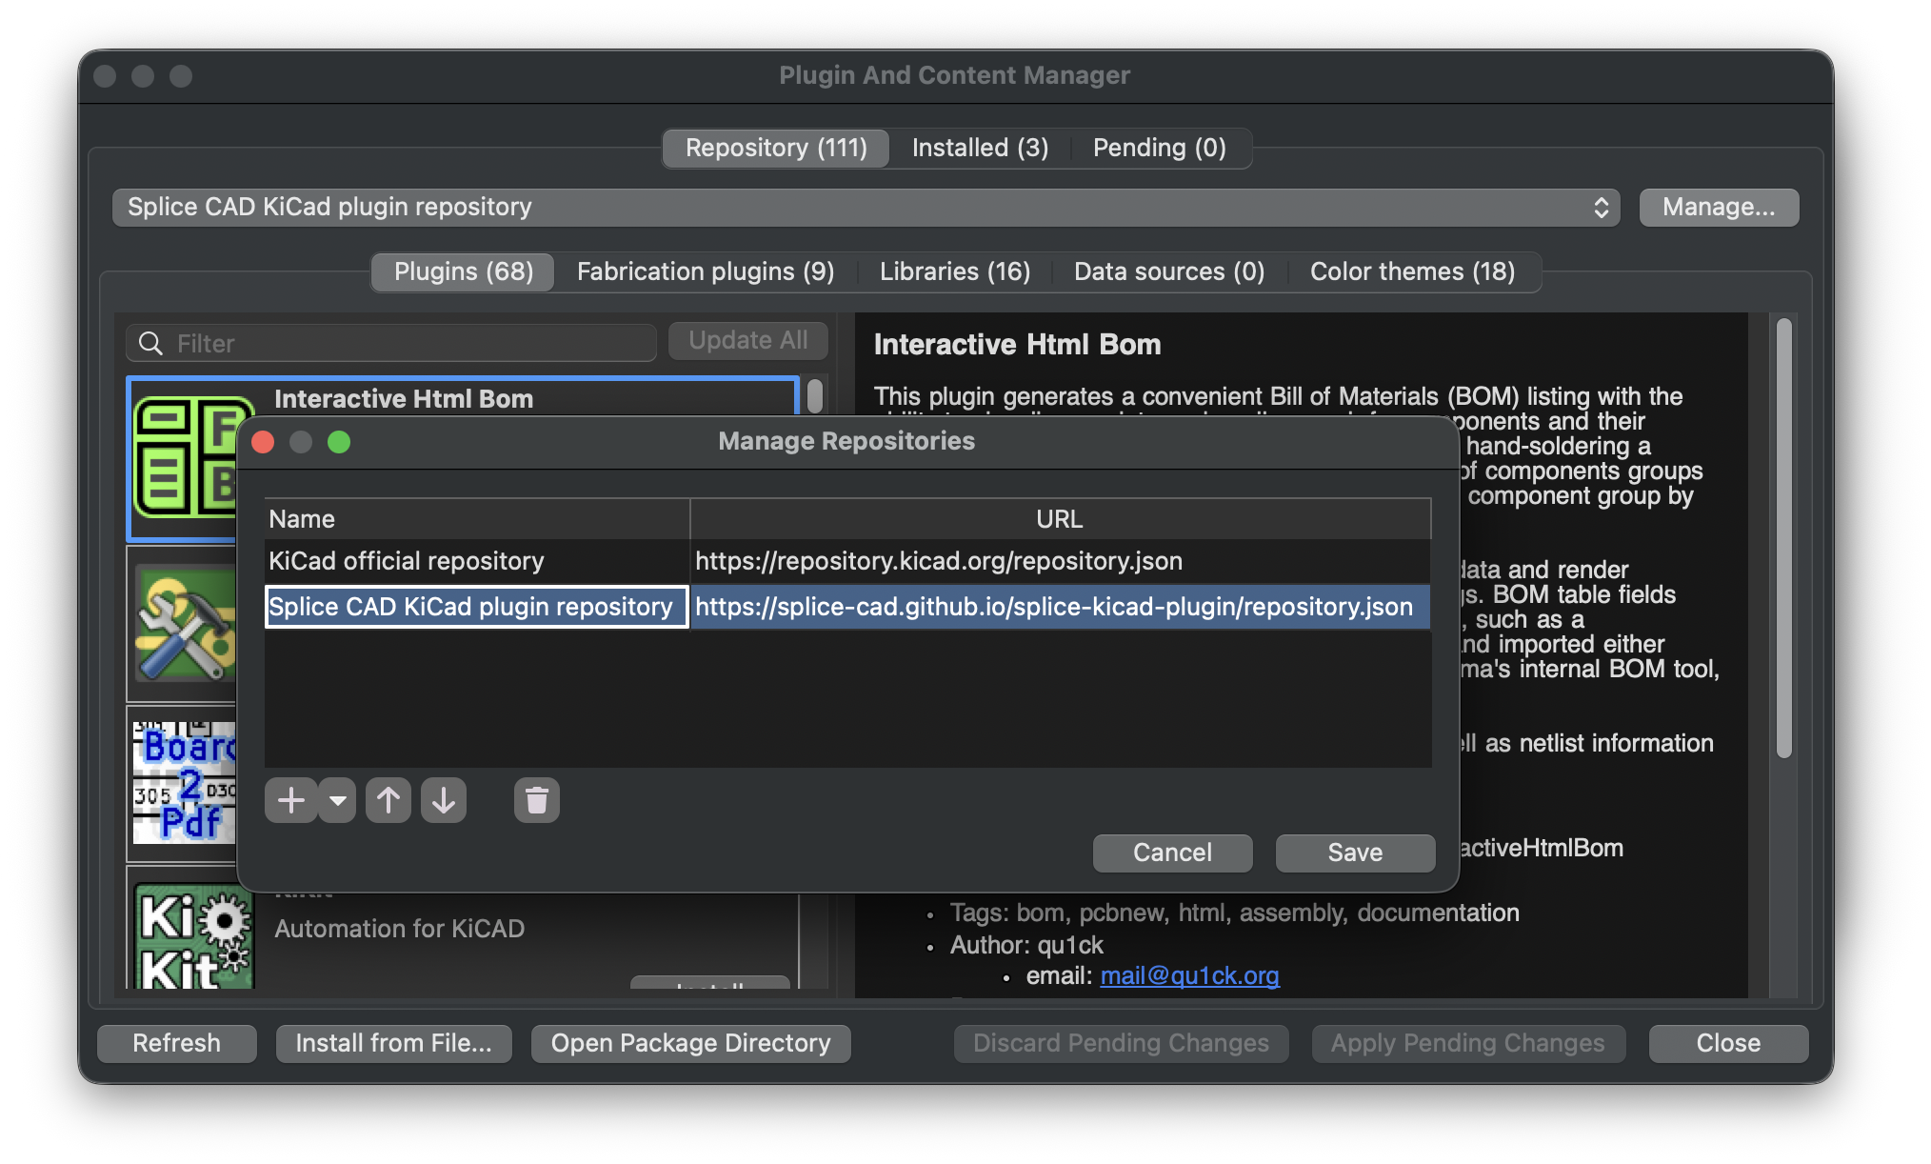Click the Name column header
This screenshot has height=1164, width=1931.
tap(477, 519)
